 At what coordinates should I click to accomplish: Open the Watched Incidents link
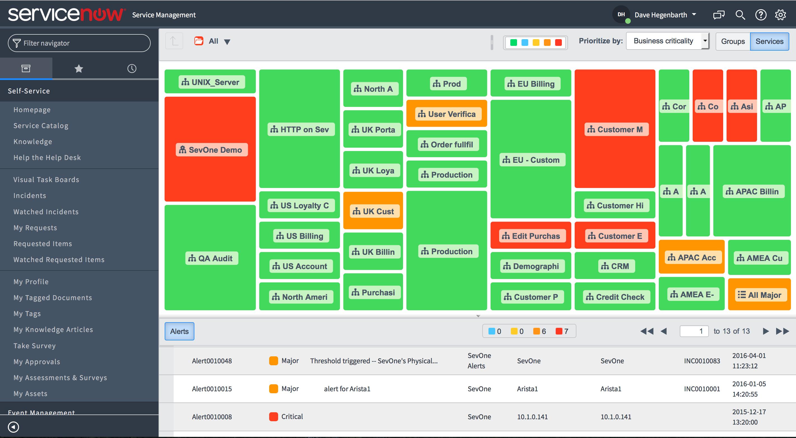pyautogui.click(x=46, y=211)
